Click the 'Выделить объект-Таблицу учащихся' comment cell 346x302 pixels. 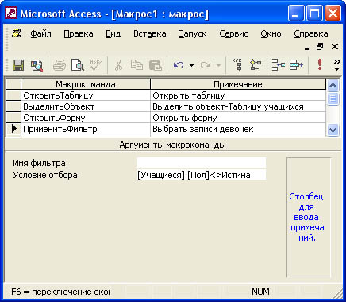click(238, 106)
